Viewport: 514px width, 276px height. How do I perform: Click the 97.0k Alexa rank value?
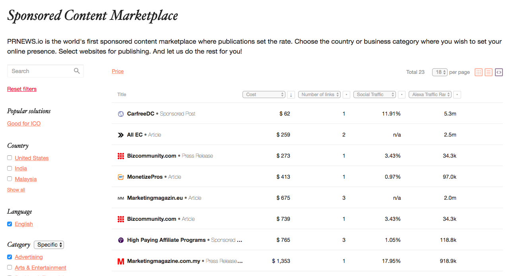[450, 177]
